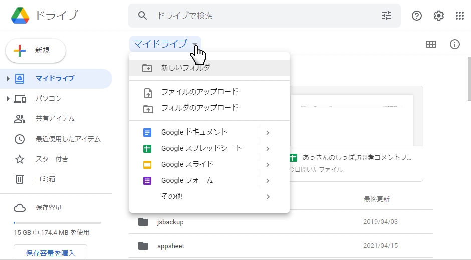Click the multicolor plus icon in 新規
The image size is (471, 260).
point(19,51)
